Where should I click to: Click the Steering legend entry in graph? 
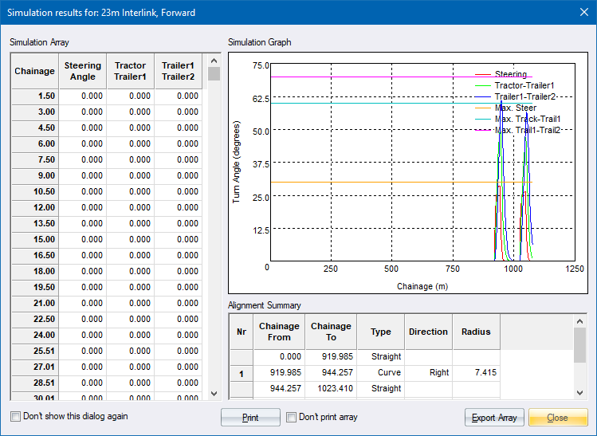point(510,74)
